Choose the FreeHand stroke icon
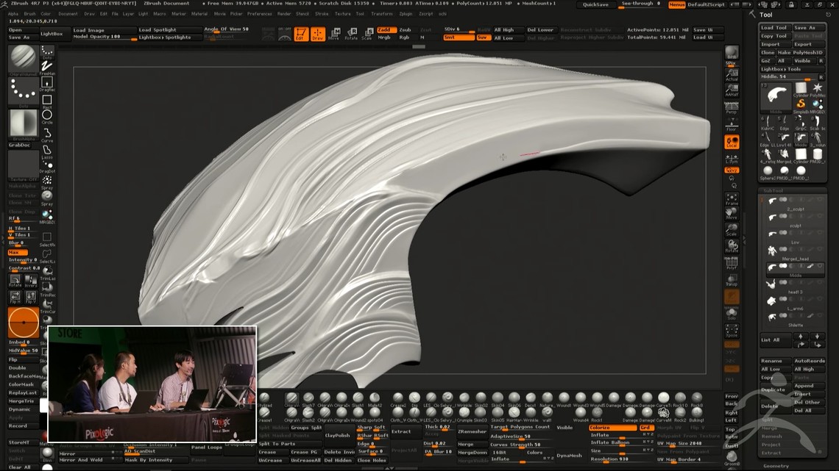This screenshot has height=471, width=839. coord(47,68)
